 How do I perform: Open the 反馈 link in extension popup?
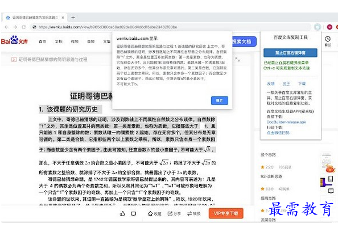(x=271, y=84)
